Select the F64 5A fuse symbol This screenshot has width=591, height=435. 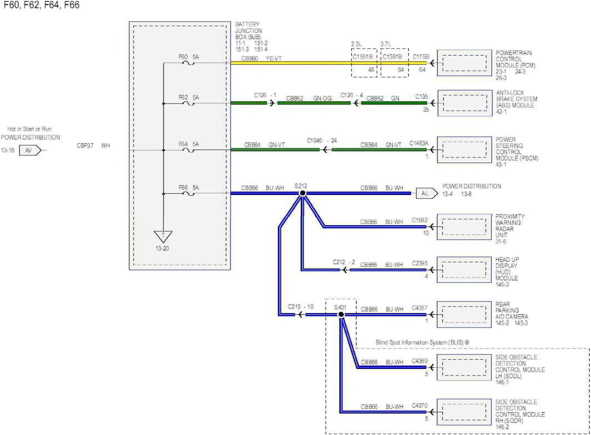pyautogui.click(x=188, y=150)
